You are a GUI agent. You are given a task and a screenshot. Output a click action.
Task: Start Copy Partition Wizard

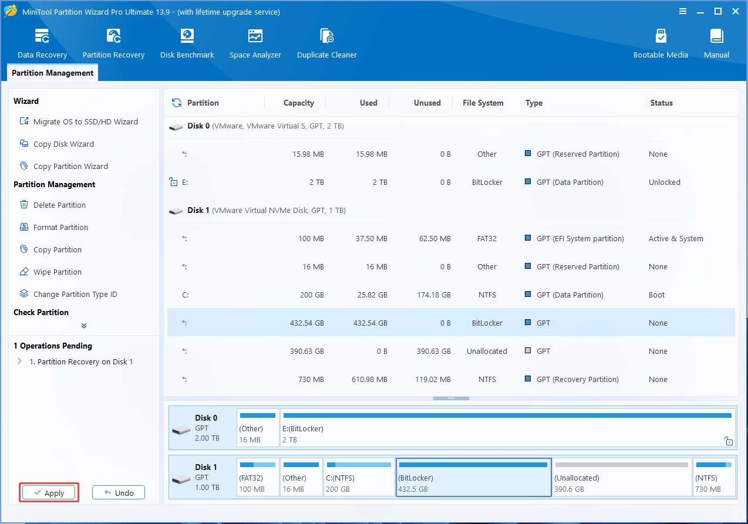pyautogui.click(x=64, y=166)
